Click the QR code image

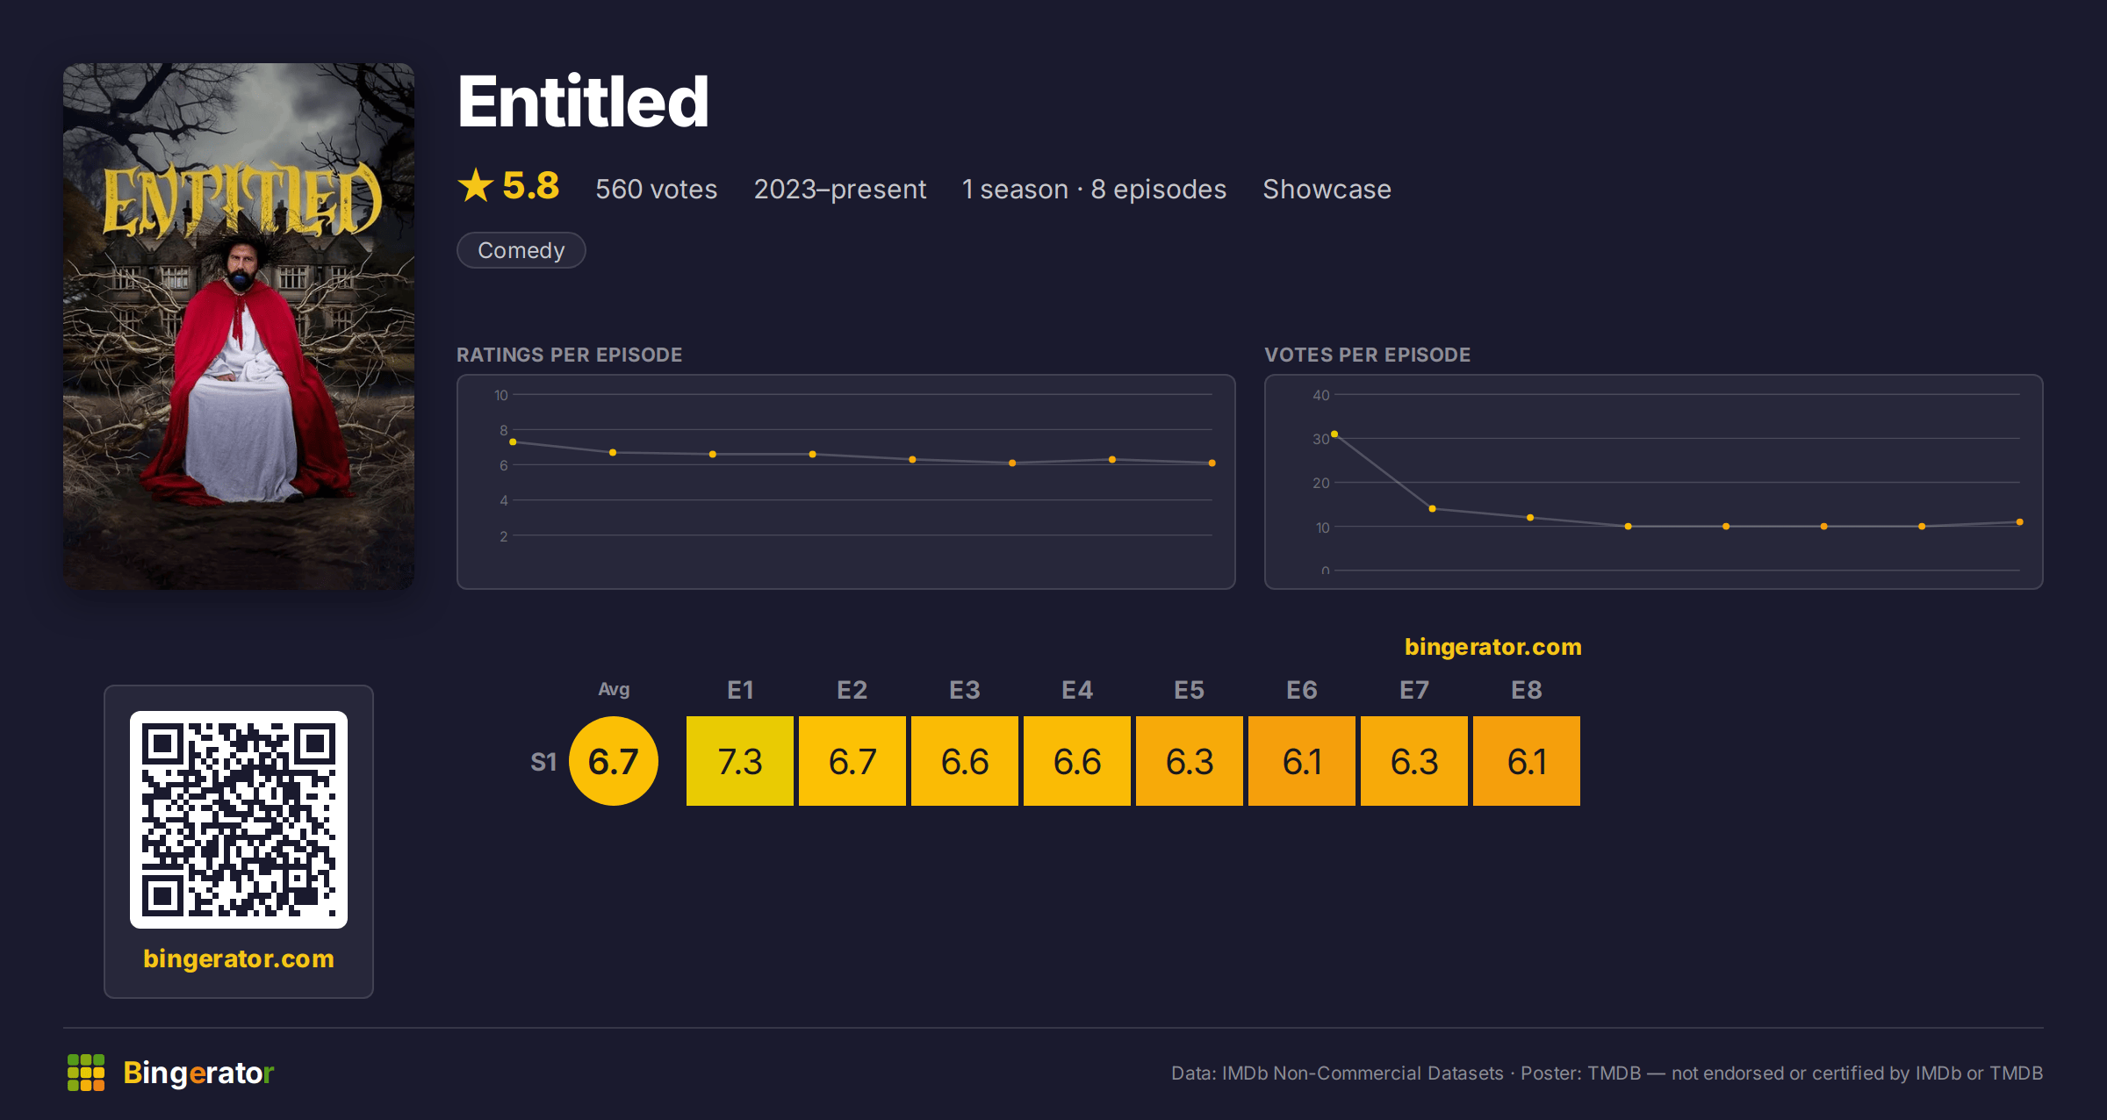(x=239, y=820)
